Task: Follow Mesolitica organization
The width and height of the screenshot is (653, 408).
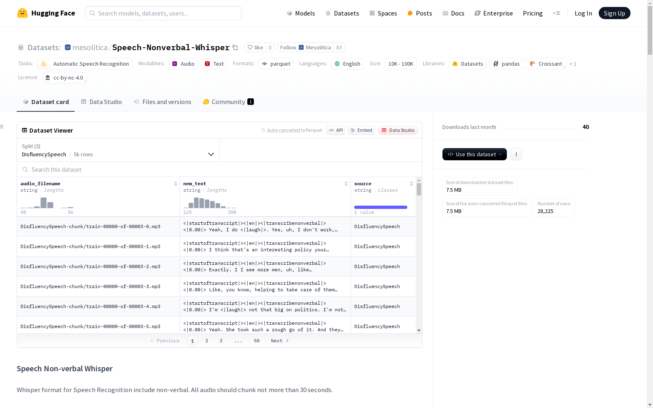Action: click(x=305, y=47)
